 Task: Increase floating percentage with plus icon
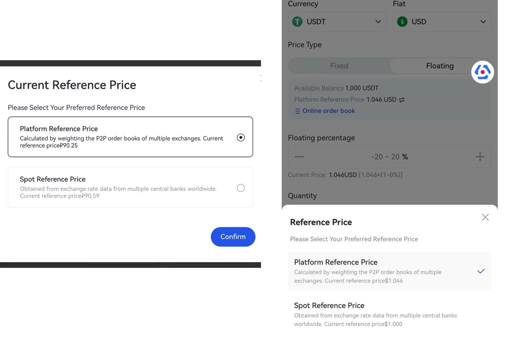coord(480,157)
